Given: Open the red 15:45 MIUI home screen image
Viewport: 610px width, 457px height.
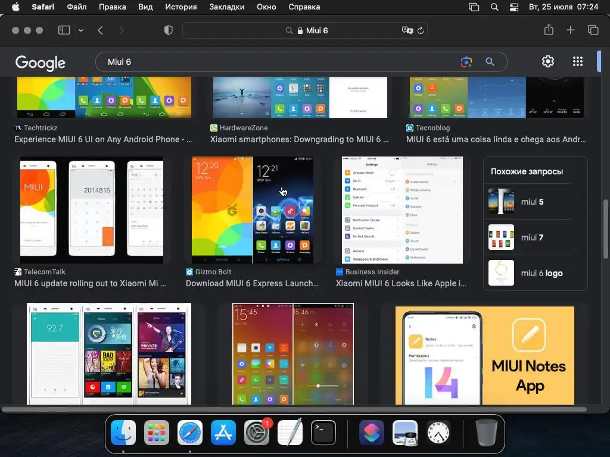Looking at the screenshot, I should (293, 354).
